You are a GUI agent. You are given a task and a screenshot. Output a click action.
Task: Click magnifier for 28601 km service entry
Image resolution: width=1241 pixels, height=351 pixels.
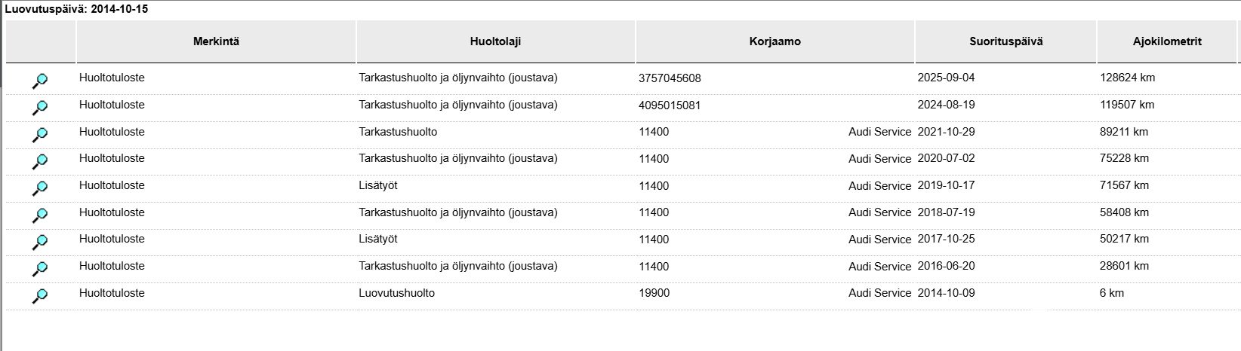click(x=40, y=269)
